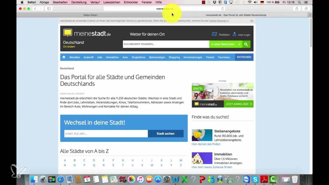Follow the 'Ort ändern' link
The width and height of the screenshot is (329, 185).
coord(69,47)
